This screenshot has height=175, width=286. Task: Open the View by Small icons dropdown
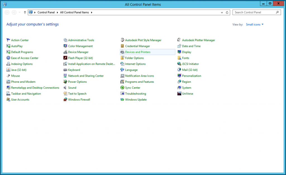[254, 25]
